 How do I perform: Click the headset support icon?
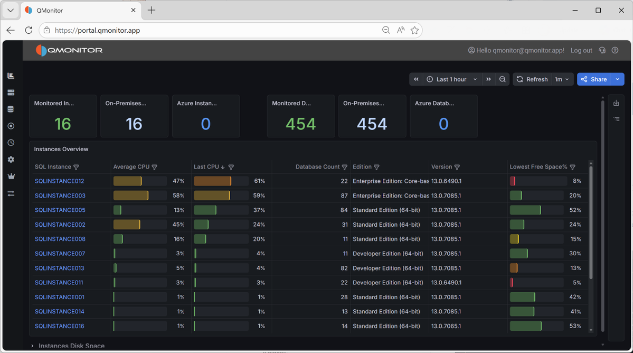602,51
